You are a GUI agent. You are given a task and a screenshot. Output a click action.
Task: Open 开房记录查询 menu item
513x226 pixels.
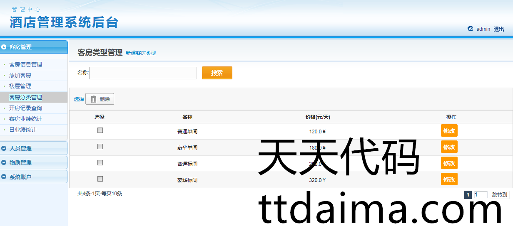(25, 108)
